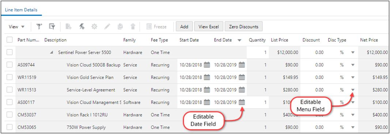Open Disc Type dropdown for WR11519 row
This screenshot has height=134, width=390.
point(352,77)
